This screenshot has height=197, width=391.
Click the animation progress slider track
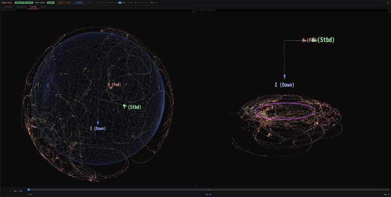point(209,190)
